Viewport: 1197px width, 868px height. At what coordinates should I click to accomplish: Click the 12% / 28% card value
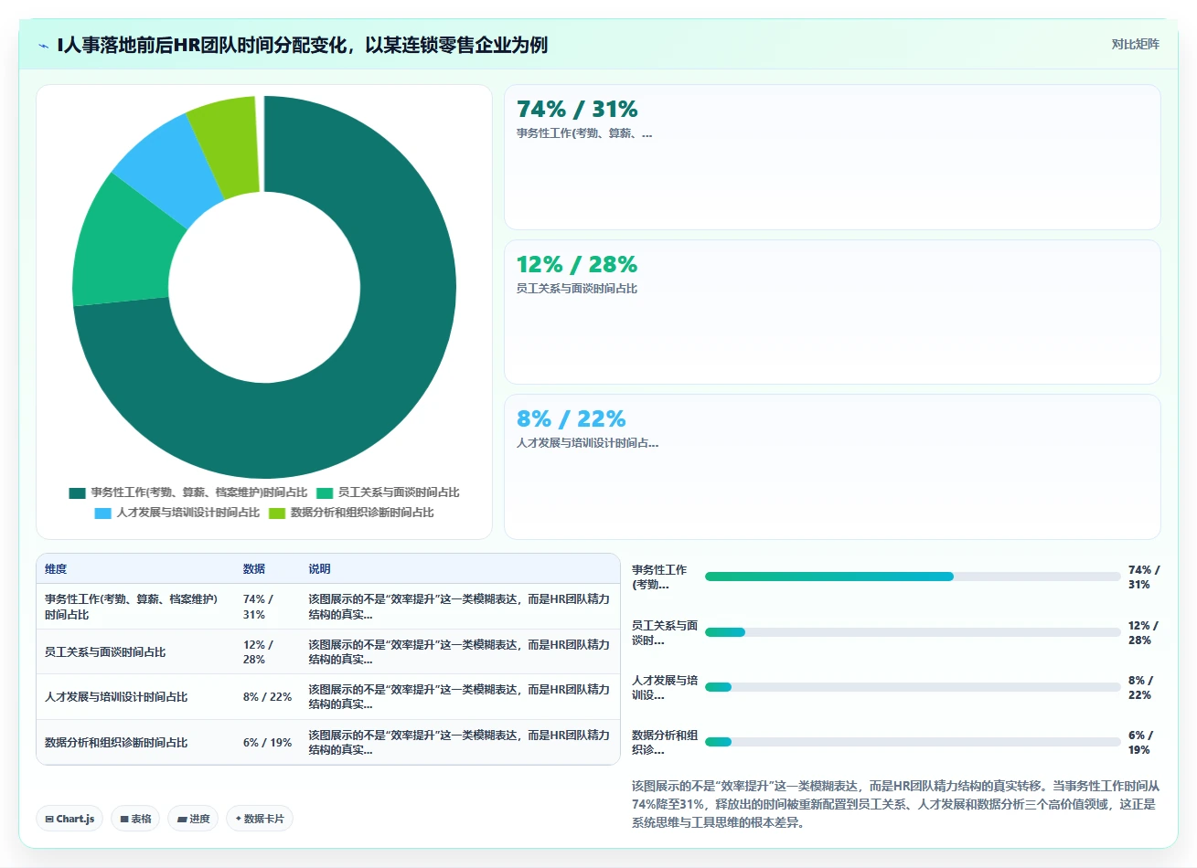[x=577, y=265]
